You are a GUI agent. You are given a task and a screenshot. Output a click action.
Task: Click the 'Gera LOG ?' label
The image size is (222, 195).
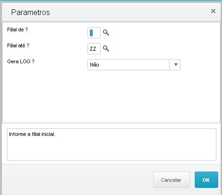pos(21,61)
